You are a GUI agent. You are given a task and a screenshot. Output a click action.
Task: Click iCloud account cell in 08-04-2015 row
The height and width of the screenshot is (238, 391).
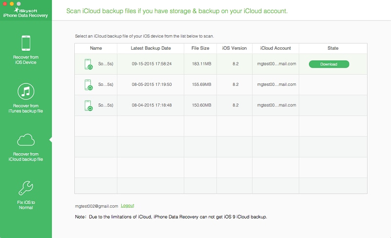(277, 105)
